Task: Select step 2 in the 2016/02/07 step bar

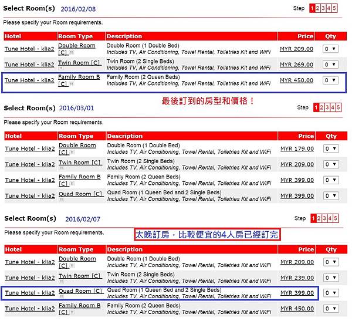Action: click(319, 218)
